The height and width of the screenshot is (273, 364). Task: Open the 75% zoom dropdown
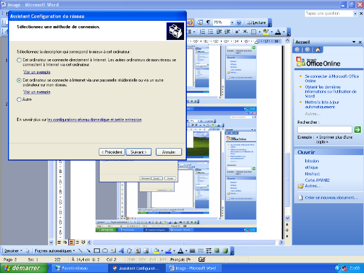(232, 22)
